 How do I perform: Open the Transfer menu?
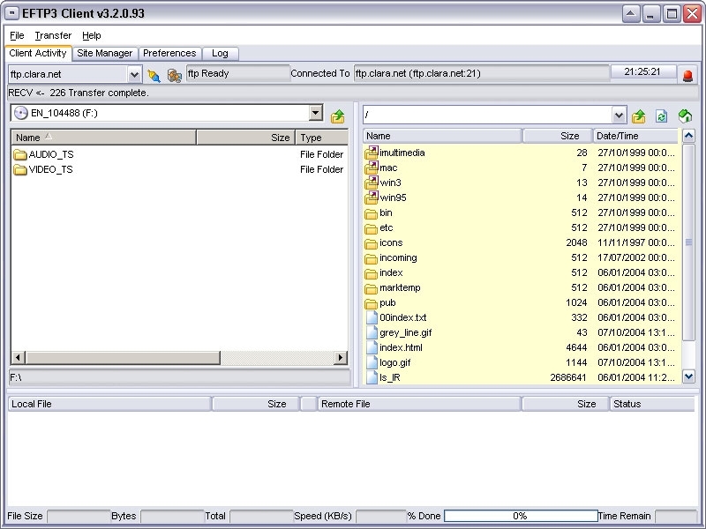53,35
